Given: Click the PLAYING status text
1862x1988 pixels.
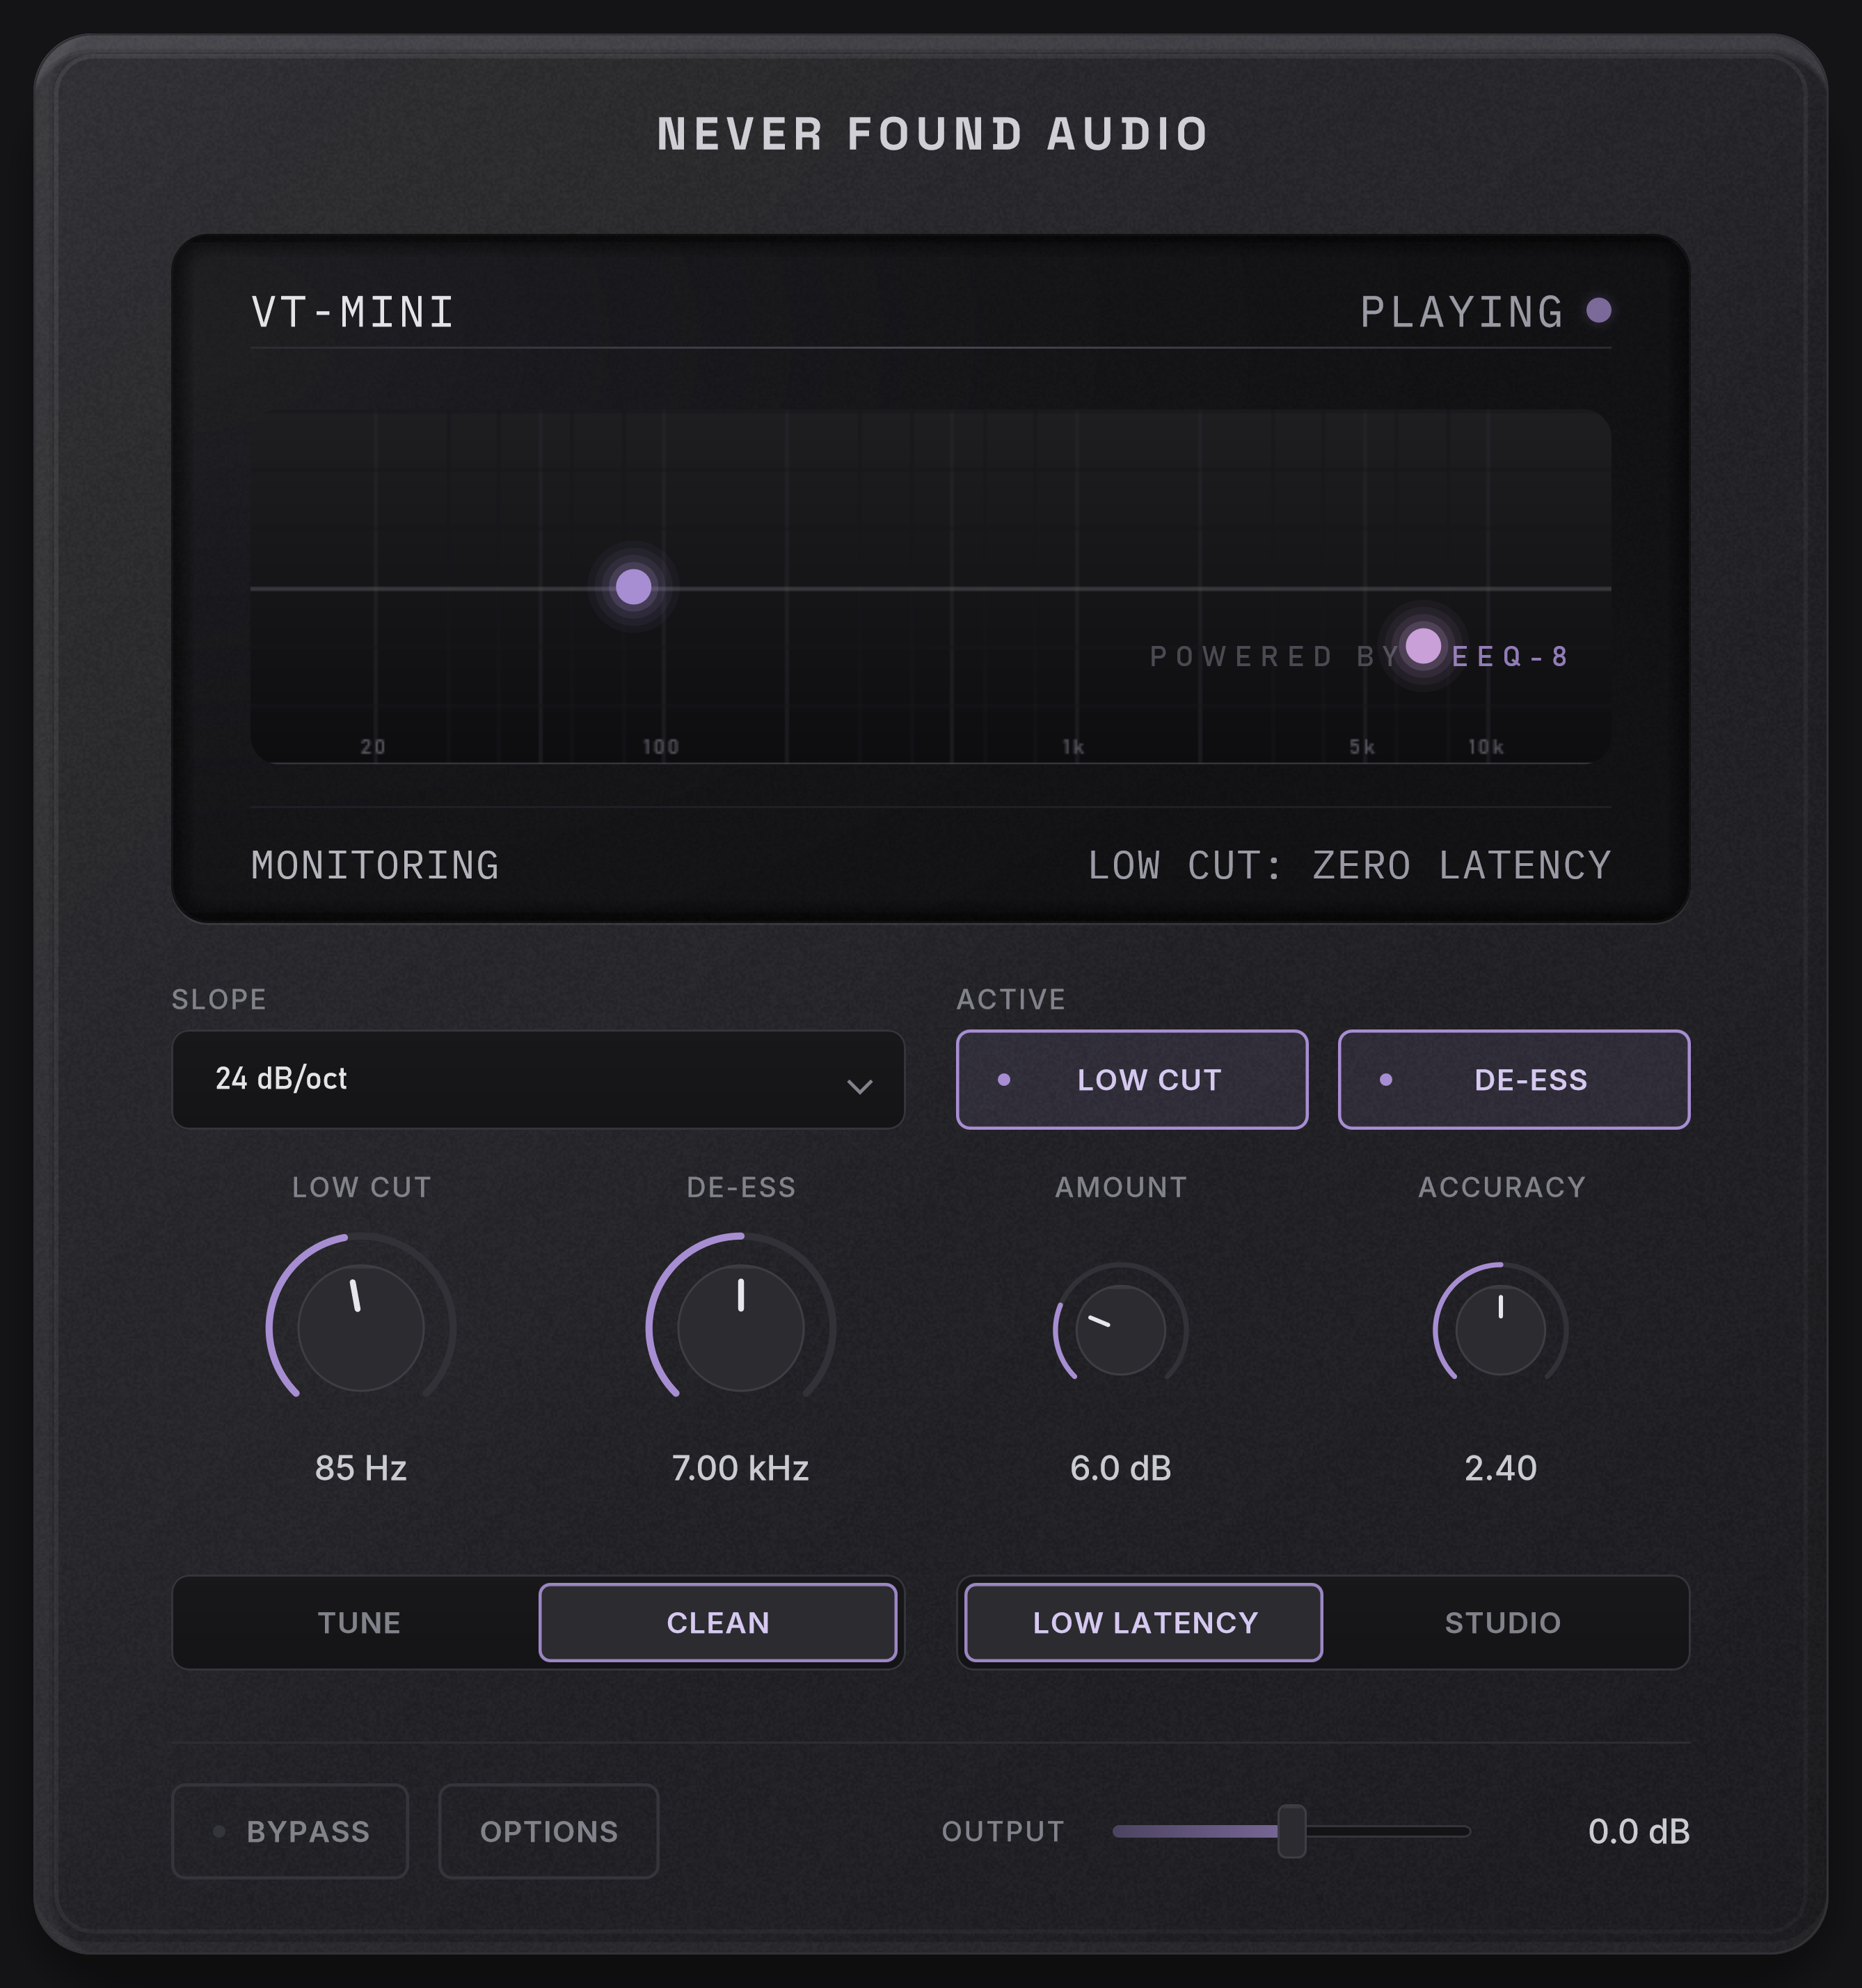Looking at the screenshot, I should (1461, 312).
